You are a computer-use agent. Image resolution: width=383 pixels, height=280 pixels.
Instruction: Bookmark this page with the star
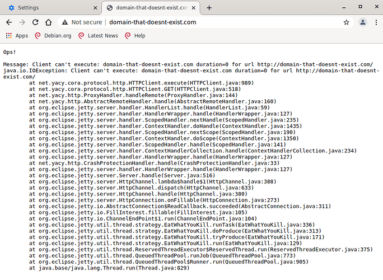click(347, 22)
